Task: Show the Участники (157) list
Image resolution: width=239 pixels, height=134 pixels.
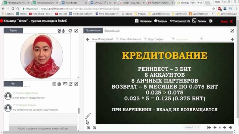Action: point(181,21)
